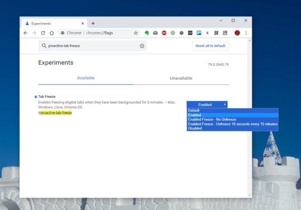Open the Evernote elephant extension
Screen dimensions: 301x210
click(x=146, y=33)
